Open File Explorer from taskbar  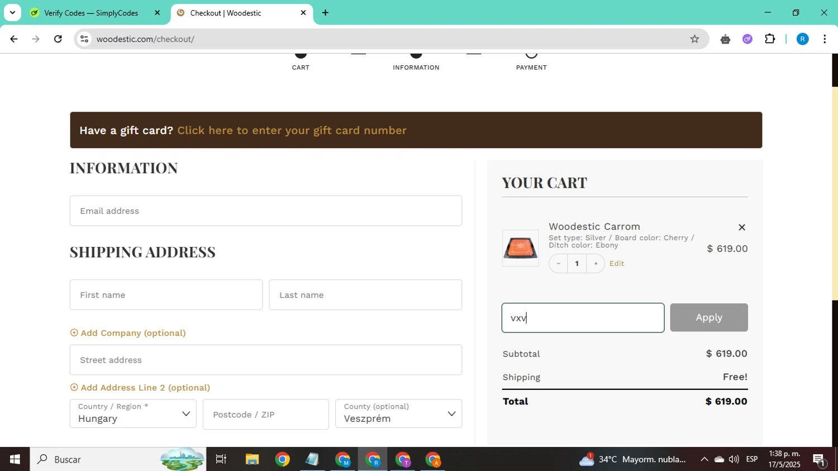coord(252,459)
